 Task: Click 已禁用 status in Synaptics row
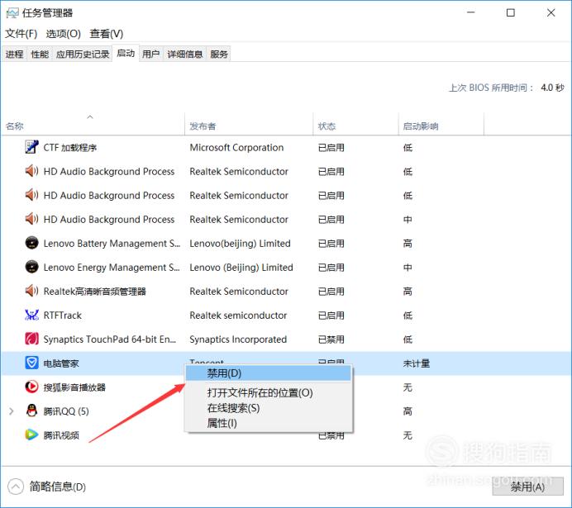point(331,339)
